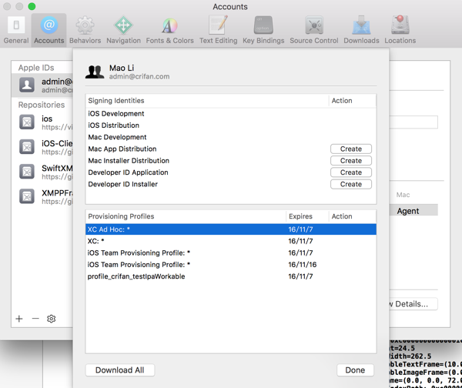
Task: Select the iOS-Clie repository icon
Action: point(27,147)
